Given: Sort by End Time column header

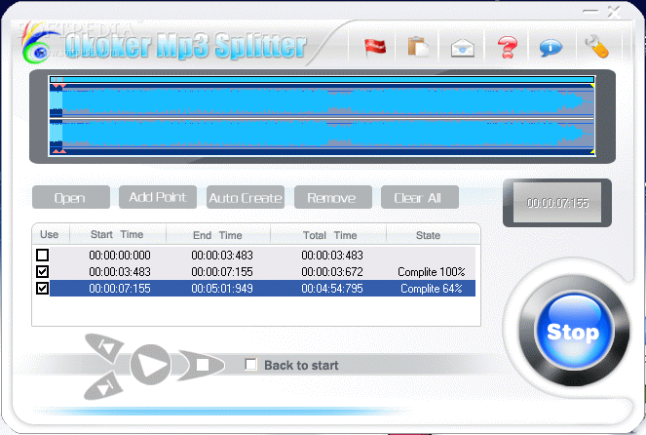Looking at the screenshot, I should coord(218,235).
